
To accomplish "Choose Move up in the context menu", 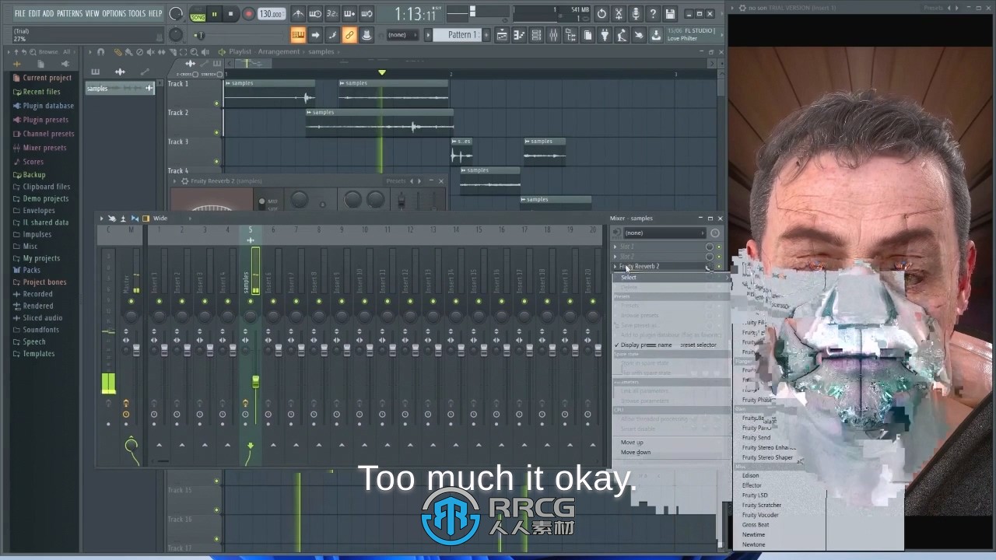I will coord(632,443).
